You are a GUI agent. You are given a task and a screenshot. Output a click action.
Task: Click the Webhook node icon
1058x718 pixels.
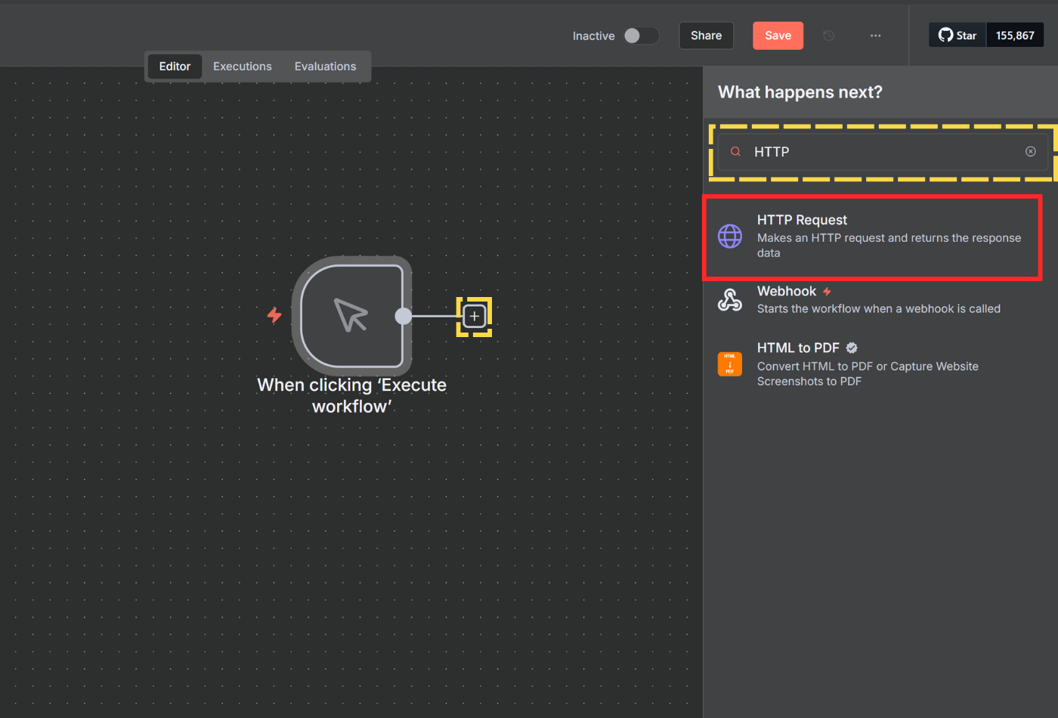pos(729,299)
